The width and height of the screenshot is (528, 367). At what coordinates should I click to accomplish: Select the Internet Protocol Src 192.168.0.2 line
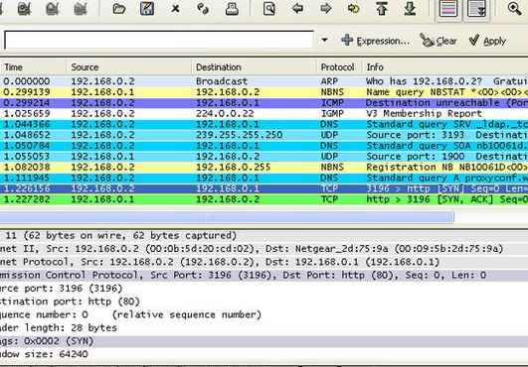click(264, 262)
